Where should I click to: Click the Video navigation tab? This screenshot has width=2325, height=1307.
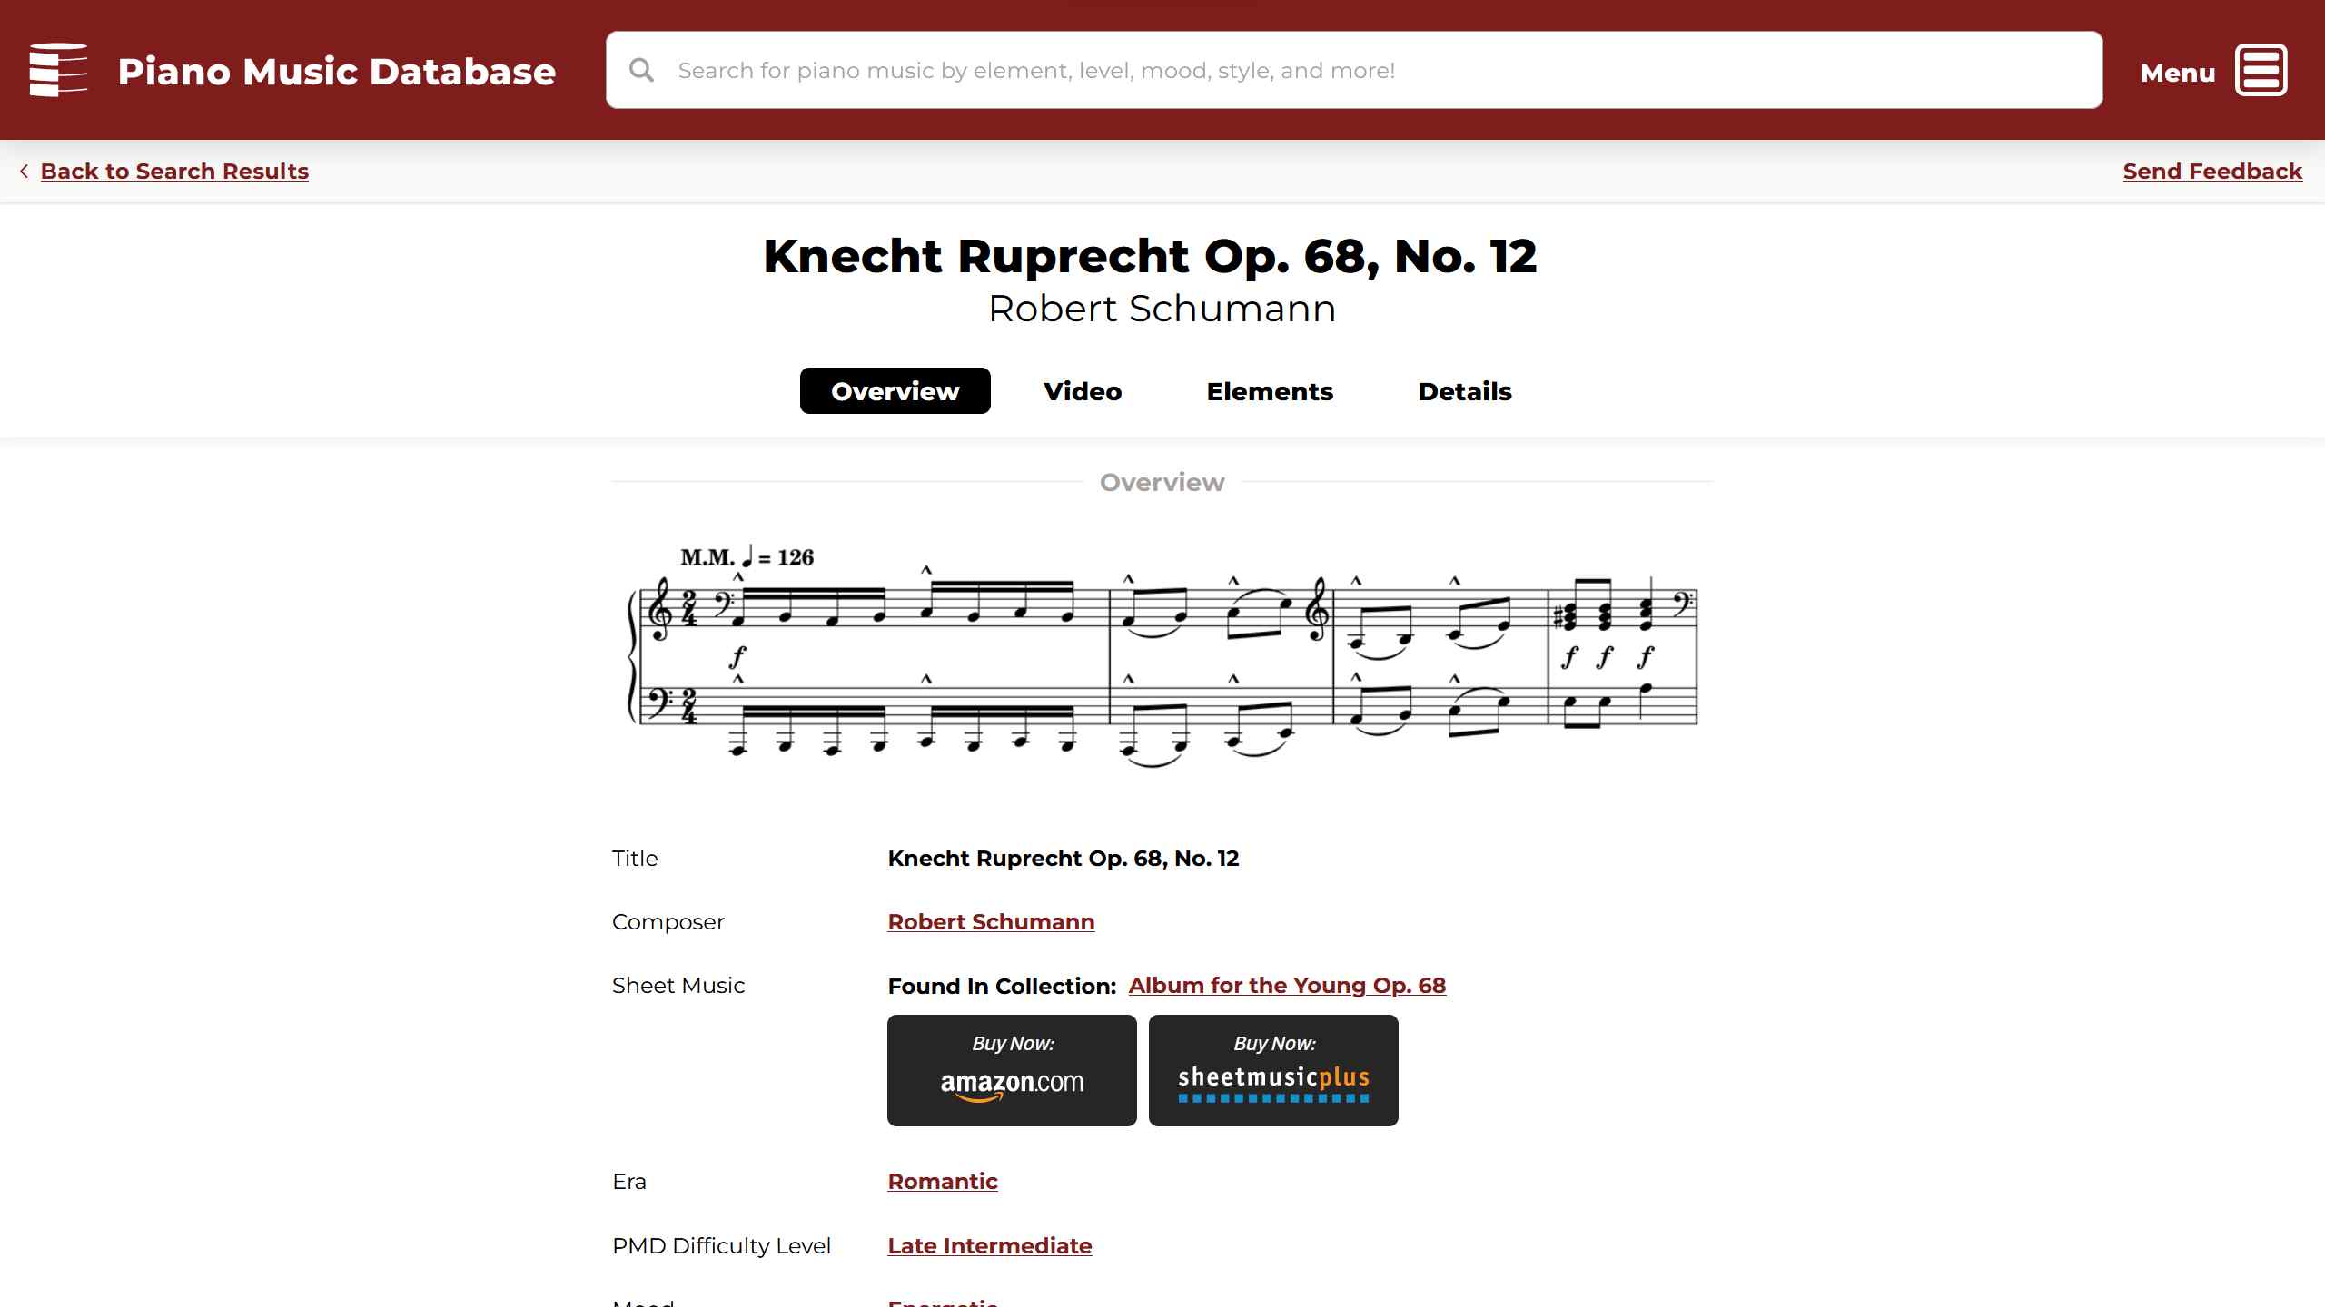click(1081, 391)
